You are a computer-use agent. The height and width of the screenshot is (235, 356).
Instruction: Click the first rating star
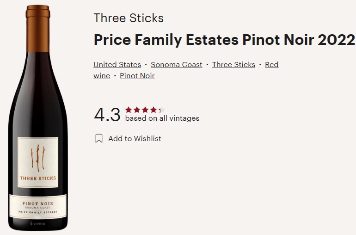coord(129,110)
